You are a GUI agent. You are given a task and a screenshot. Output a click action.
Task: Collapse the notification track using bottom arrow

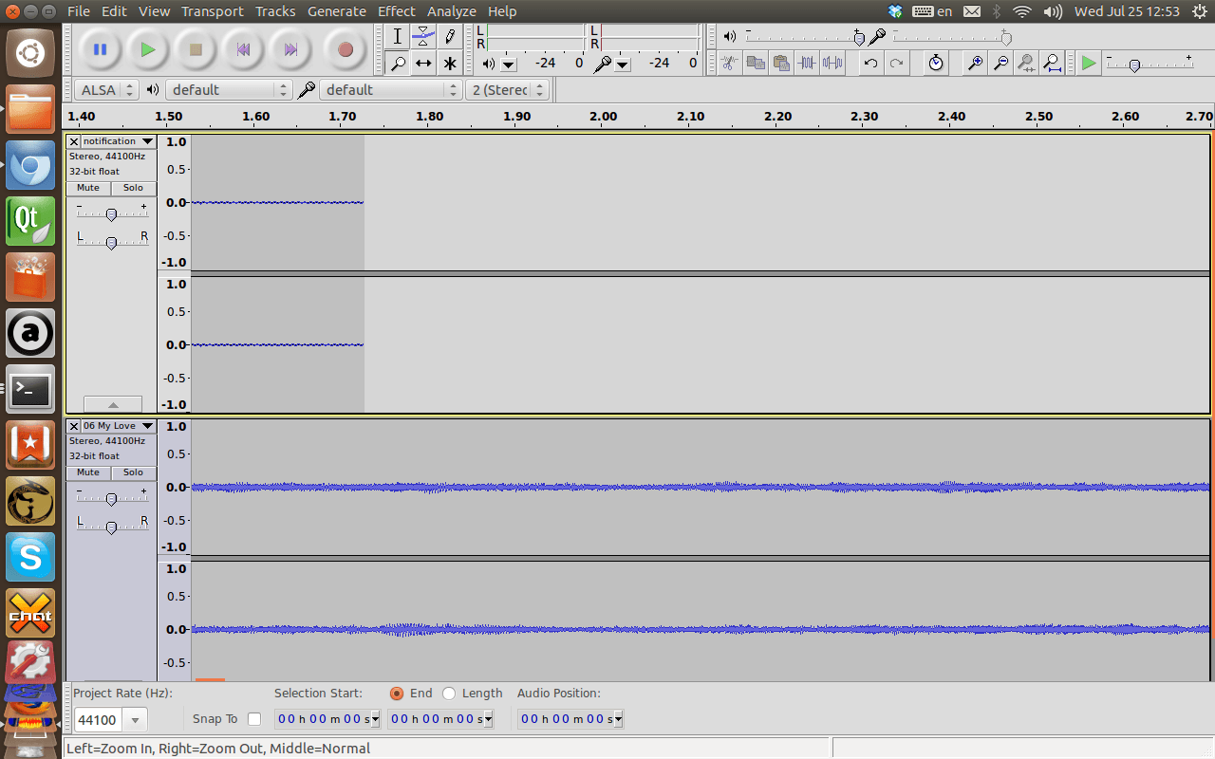(113, 404)
